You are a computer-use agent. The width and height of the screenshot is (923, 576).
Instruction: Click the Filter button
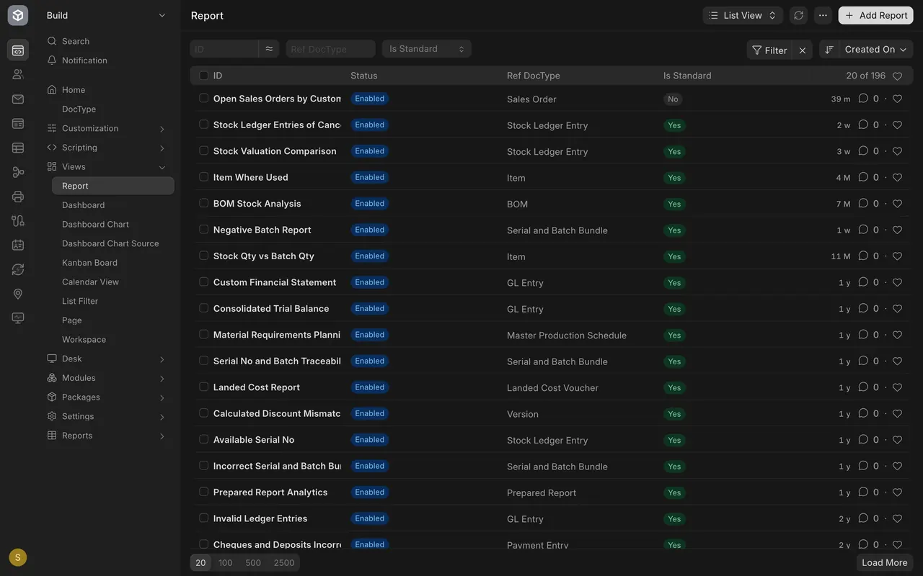tap(769, 50)
